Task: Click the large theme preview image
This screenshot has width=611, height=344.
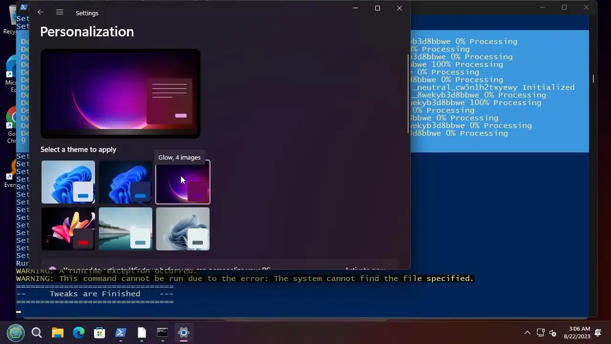Action: pos(120,94)
